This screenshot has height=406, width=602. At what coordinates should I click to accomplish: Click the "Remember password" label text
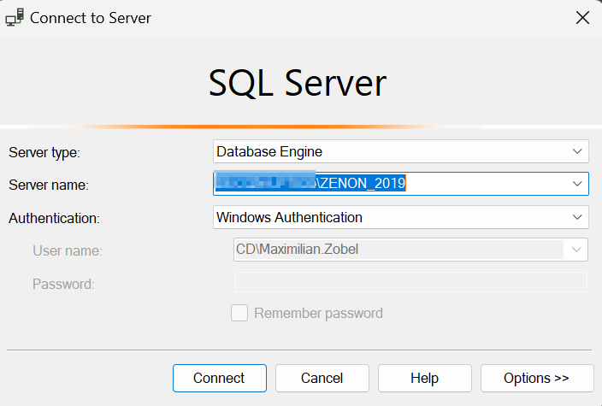(x=318, y=313)
